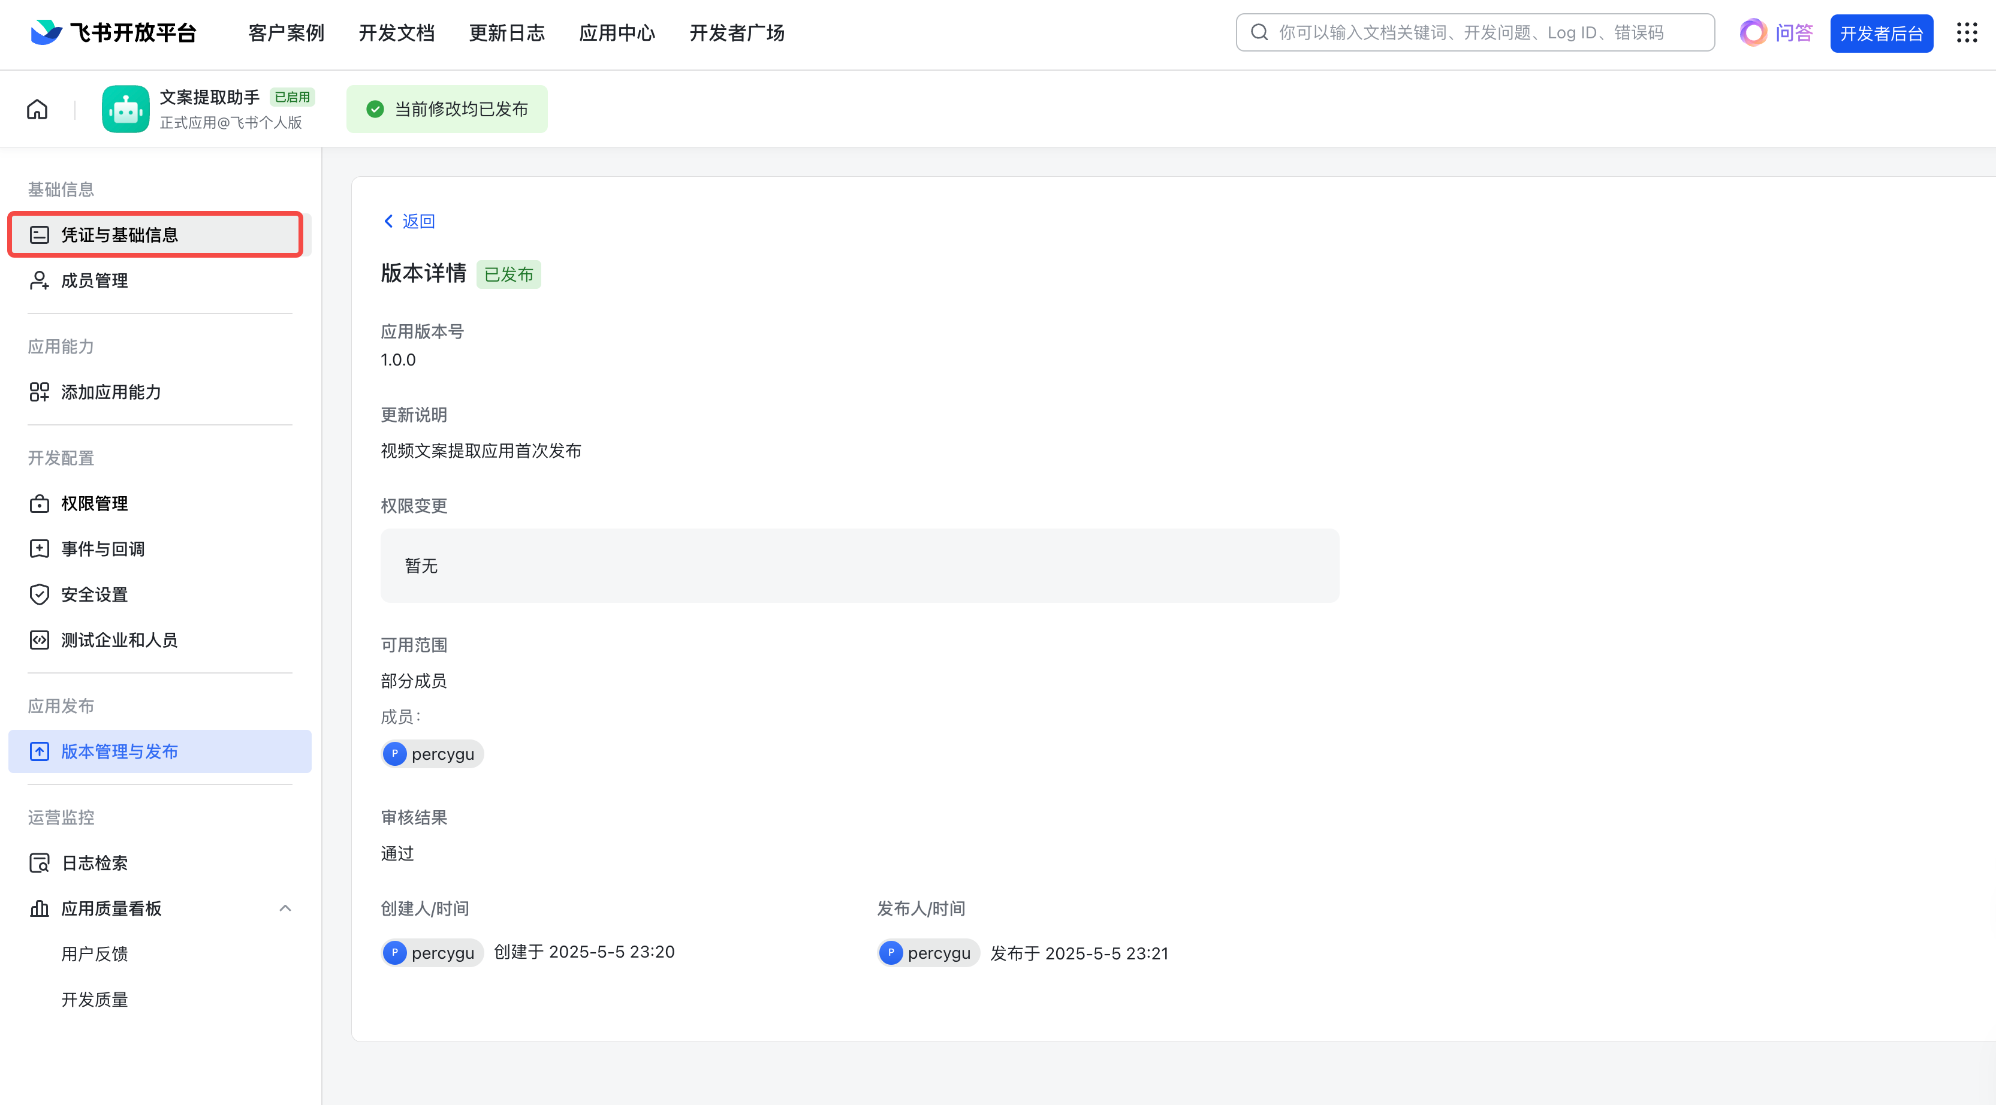Click the 事件与回调 plus-box icon
The width and height of the screenshot is (1996, 1105).
coord(40,550)
